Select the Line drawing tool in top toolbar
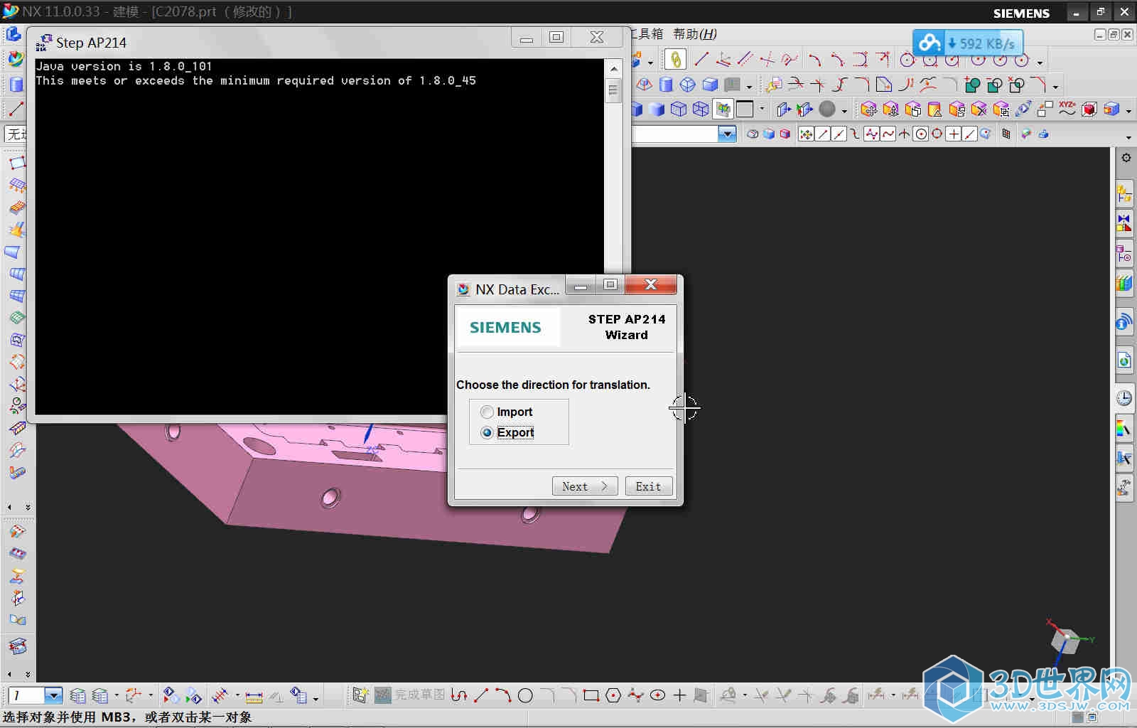This screenshot has height=728, width=1137. 701,60
